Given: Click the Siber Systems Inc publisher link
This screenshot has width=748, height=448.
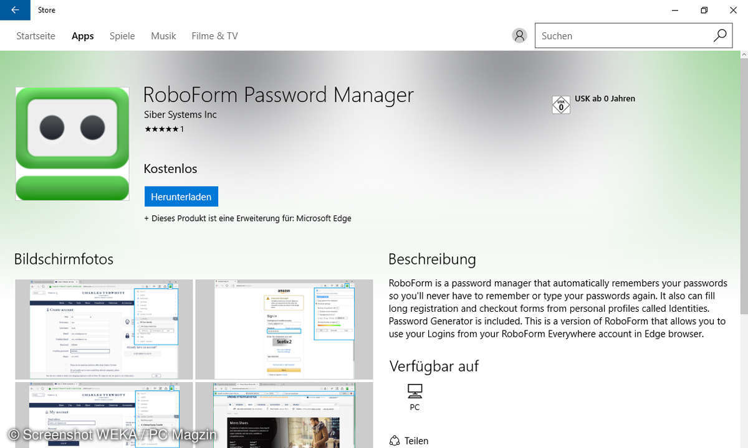Looking at the screenshot, I should [x=180, y=114].
